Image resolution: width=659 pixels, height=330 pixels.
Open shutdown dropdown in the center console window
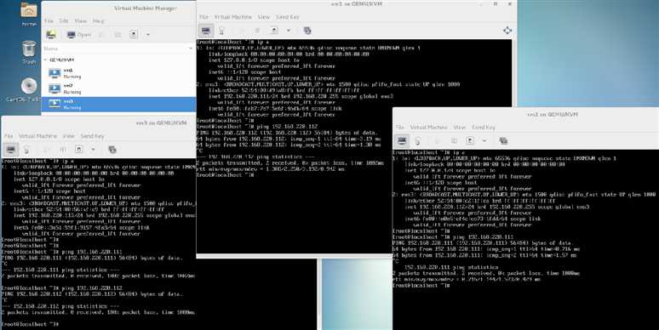pos(289,31)
